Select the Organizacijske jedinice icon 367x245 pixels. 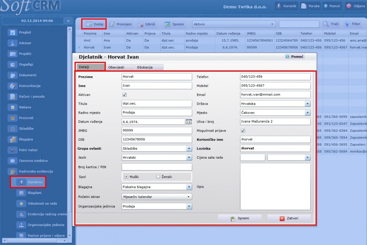(x=21, y=225)
